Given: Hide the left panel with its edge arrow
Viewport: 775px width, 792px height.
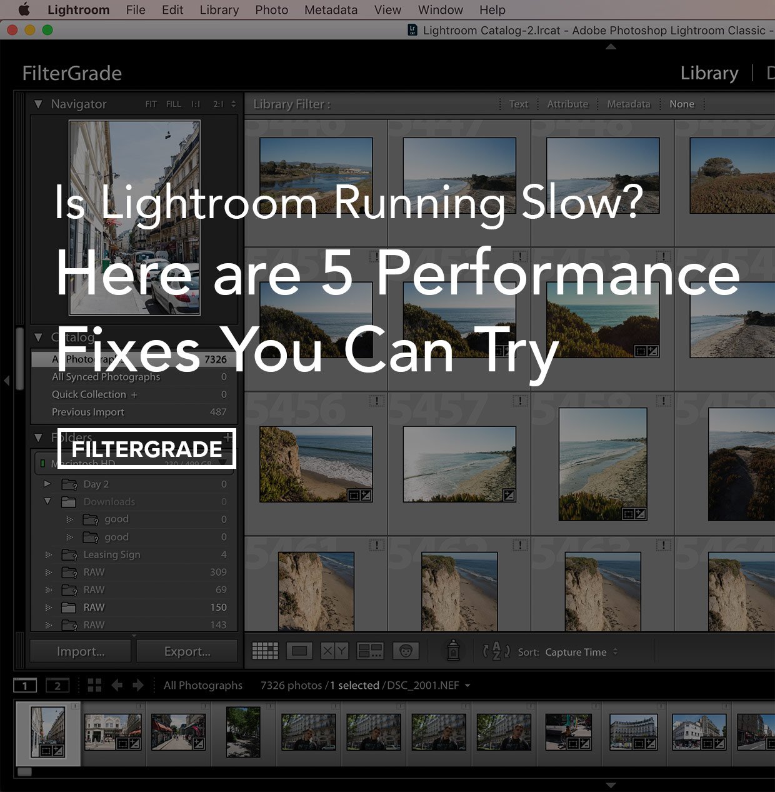Looking at the screenshot, I should tap(6, 380).
